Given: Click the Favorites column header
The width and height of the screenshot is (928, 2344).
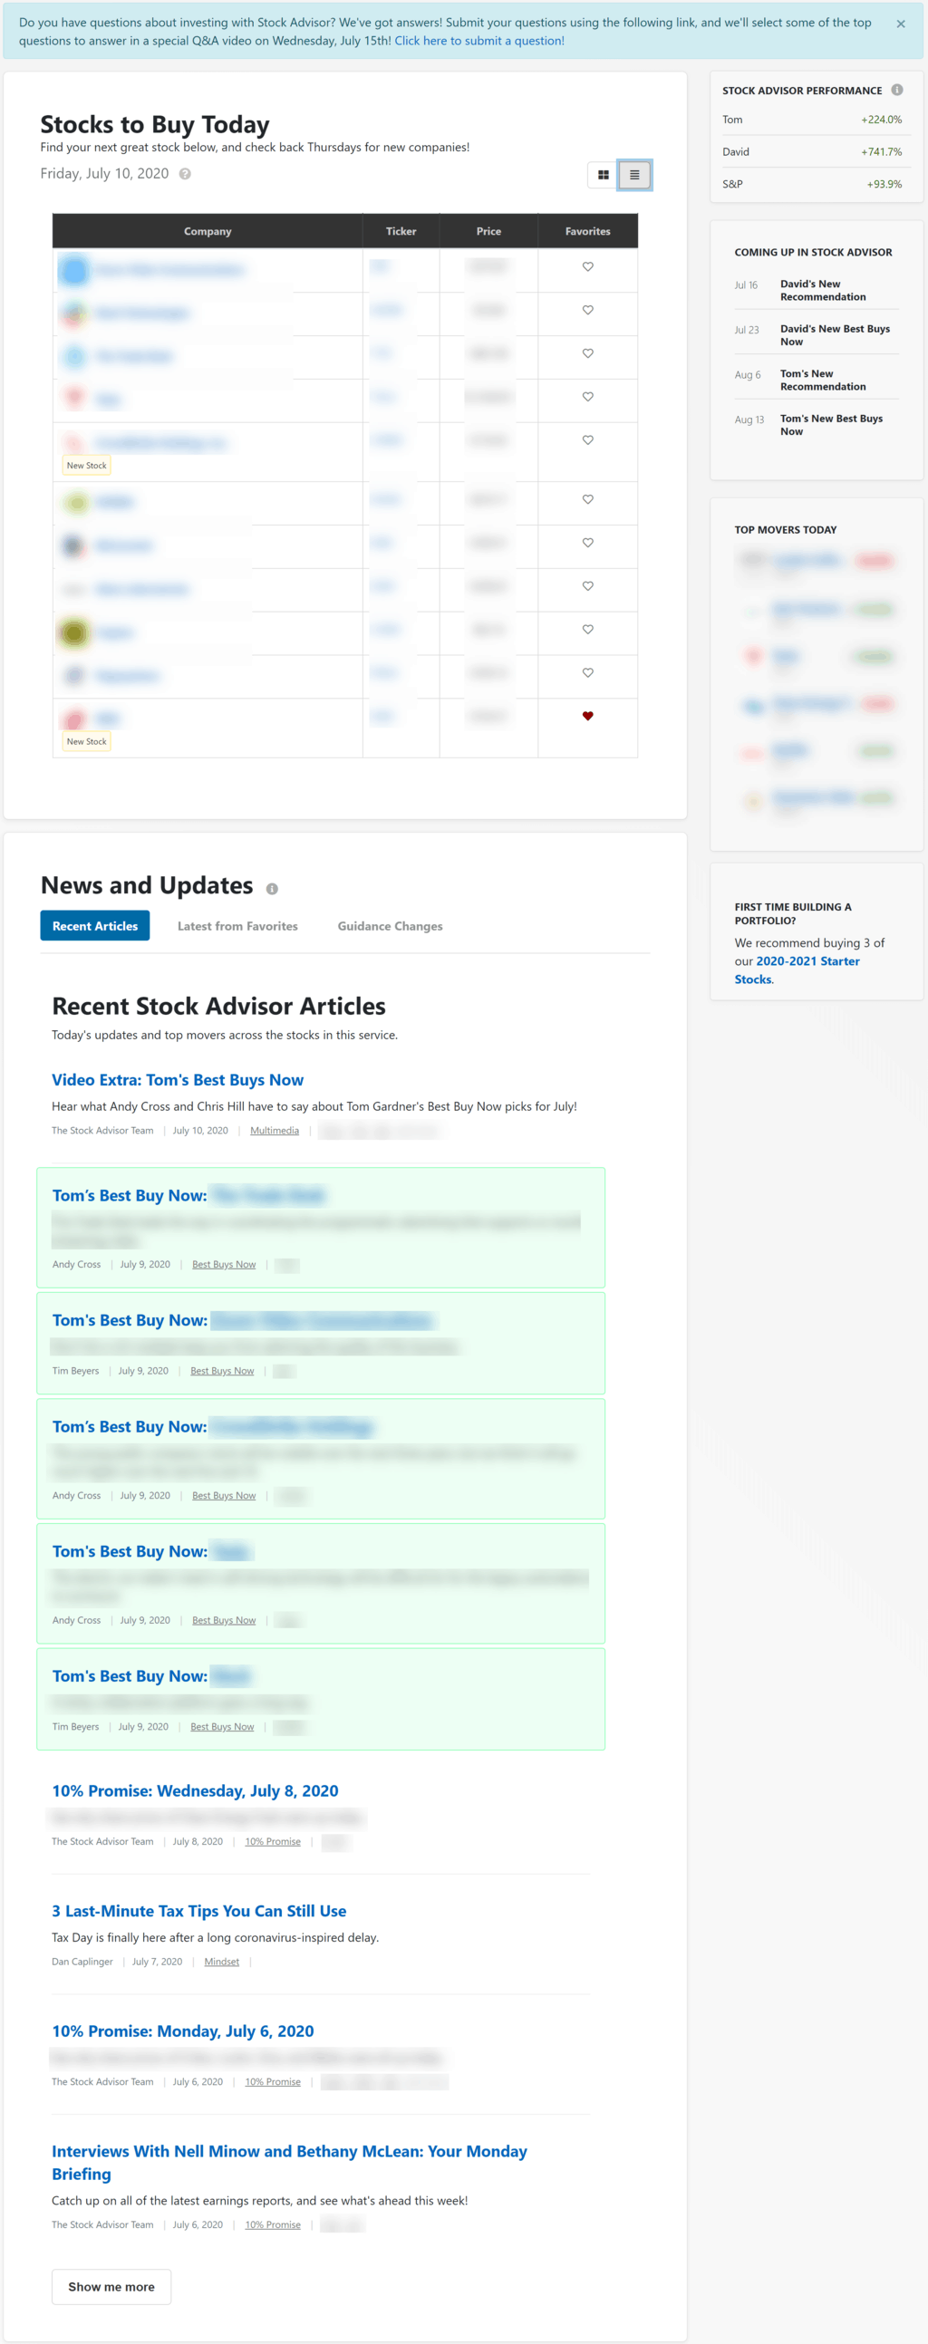Looking at the screenshot, I should pos(587,231).
